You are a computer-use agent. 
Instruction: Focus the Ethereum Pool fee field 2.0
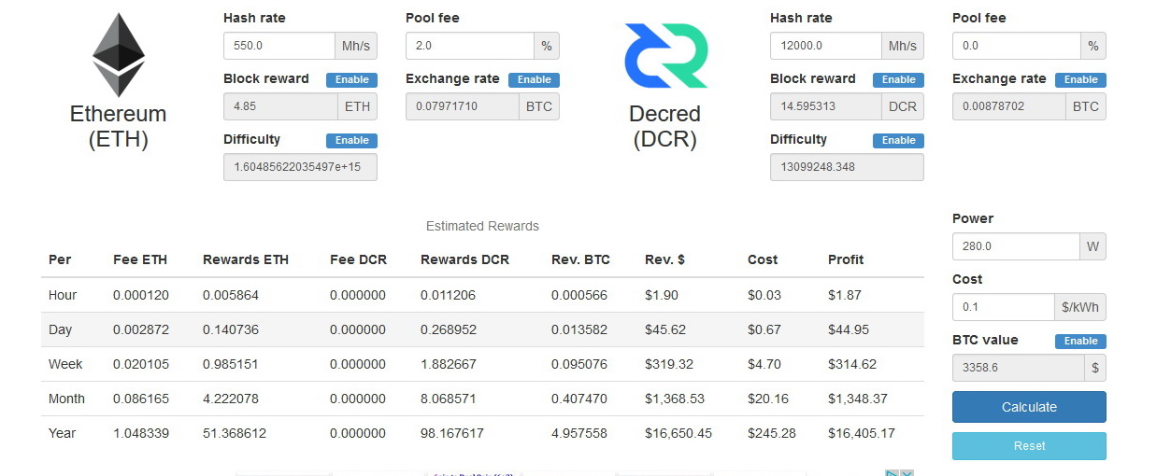point(470,46)
